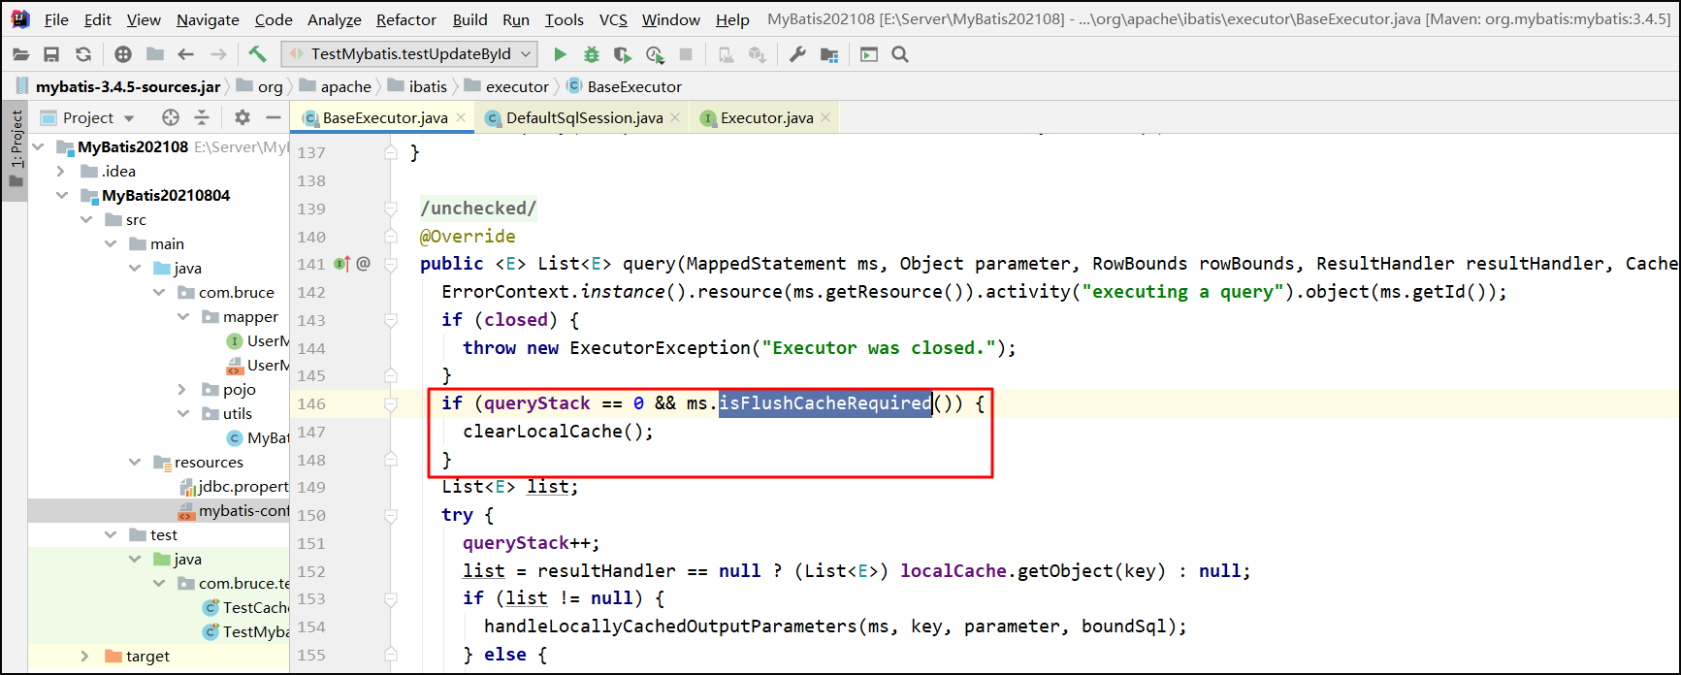Select jdbc.properties in the project tree
The image size is (1681, 675).
235,487
